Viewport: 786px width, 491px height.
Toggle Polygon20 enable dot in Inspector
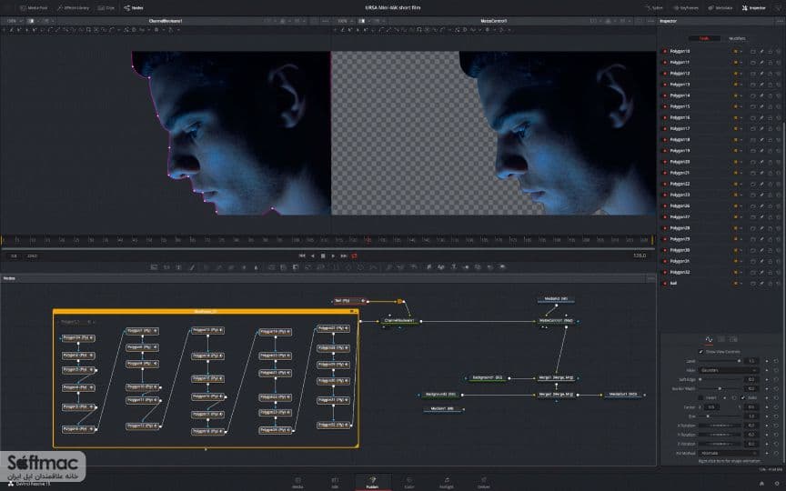pos(665,162)
